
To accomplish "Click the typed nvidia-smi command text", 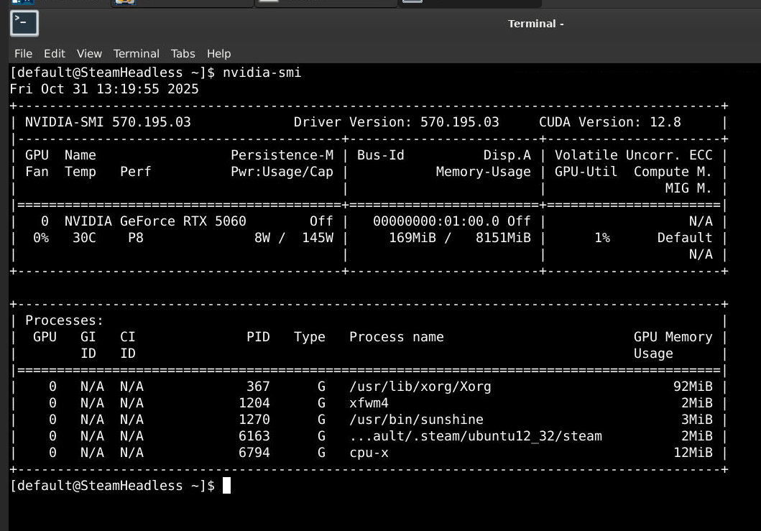I will click(262, 73).
